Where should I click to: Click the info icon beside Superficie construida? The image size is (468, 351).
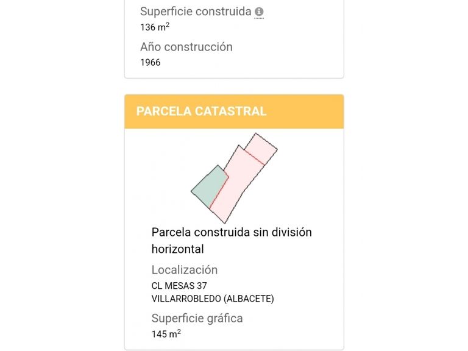pyautogui.click(x=259, y=12)
